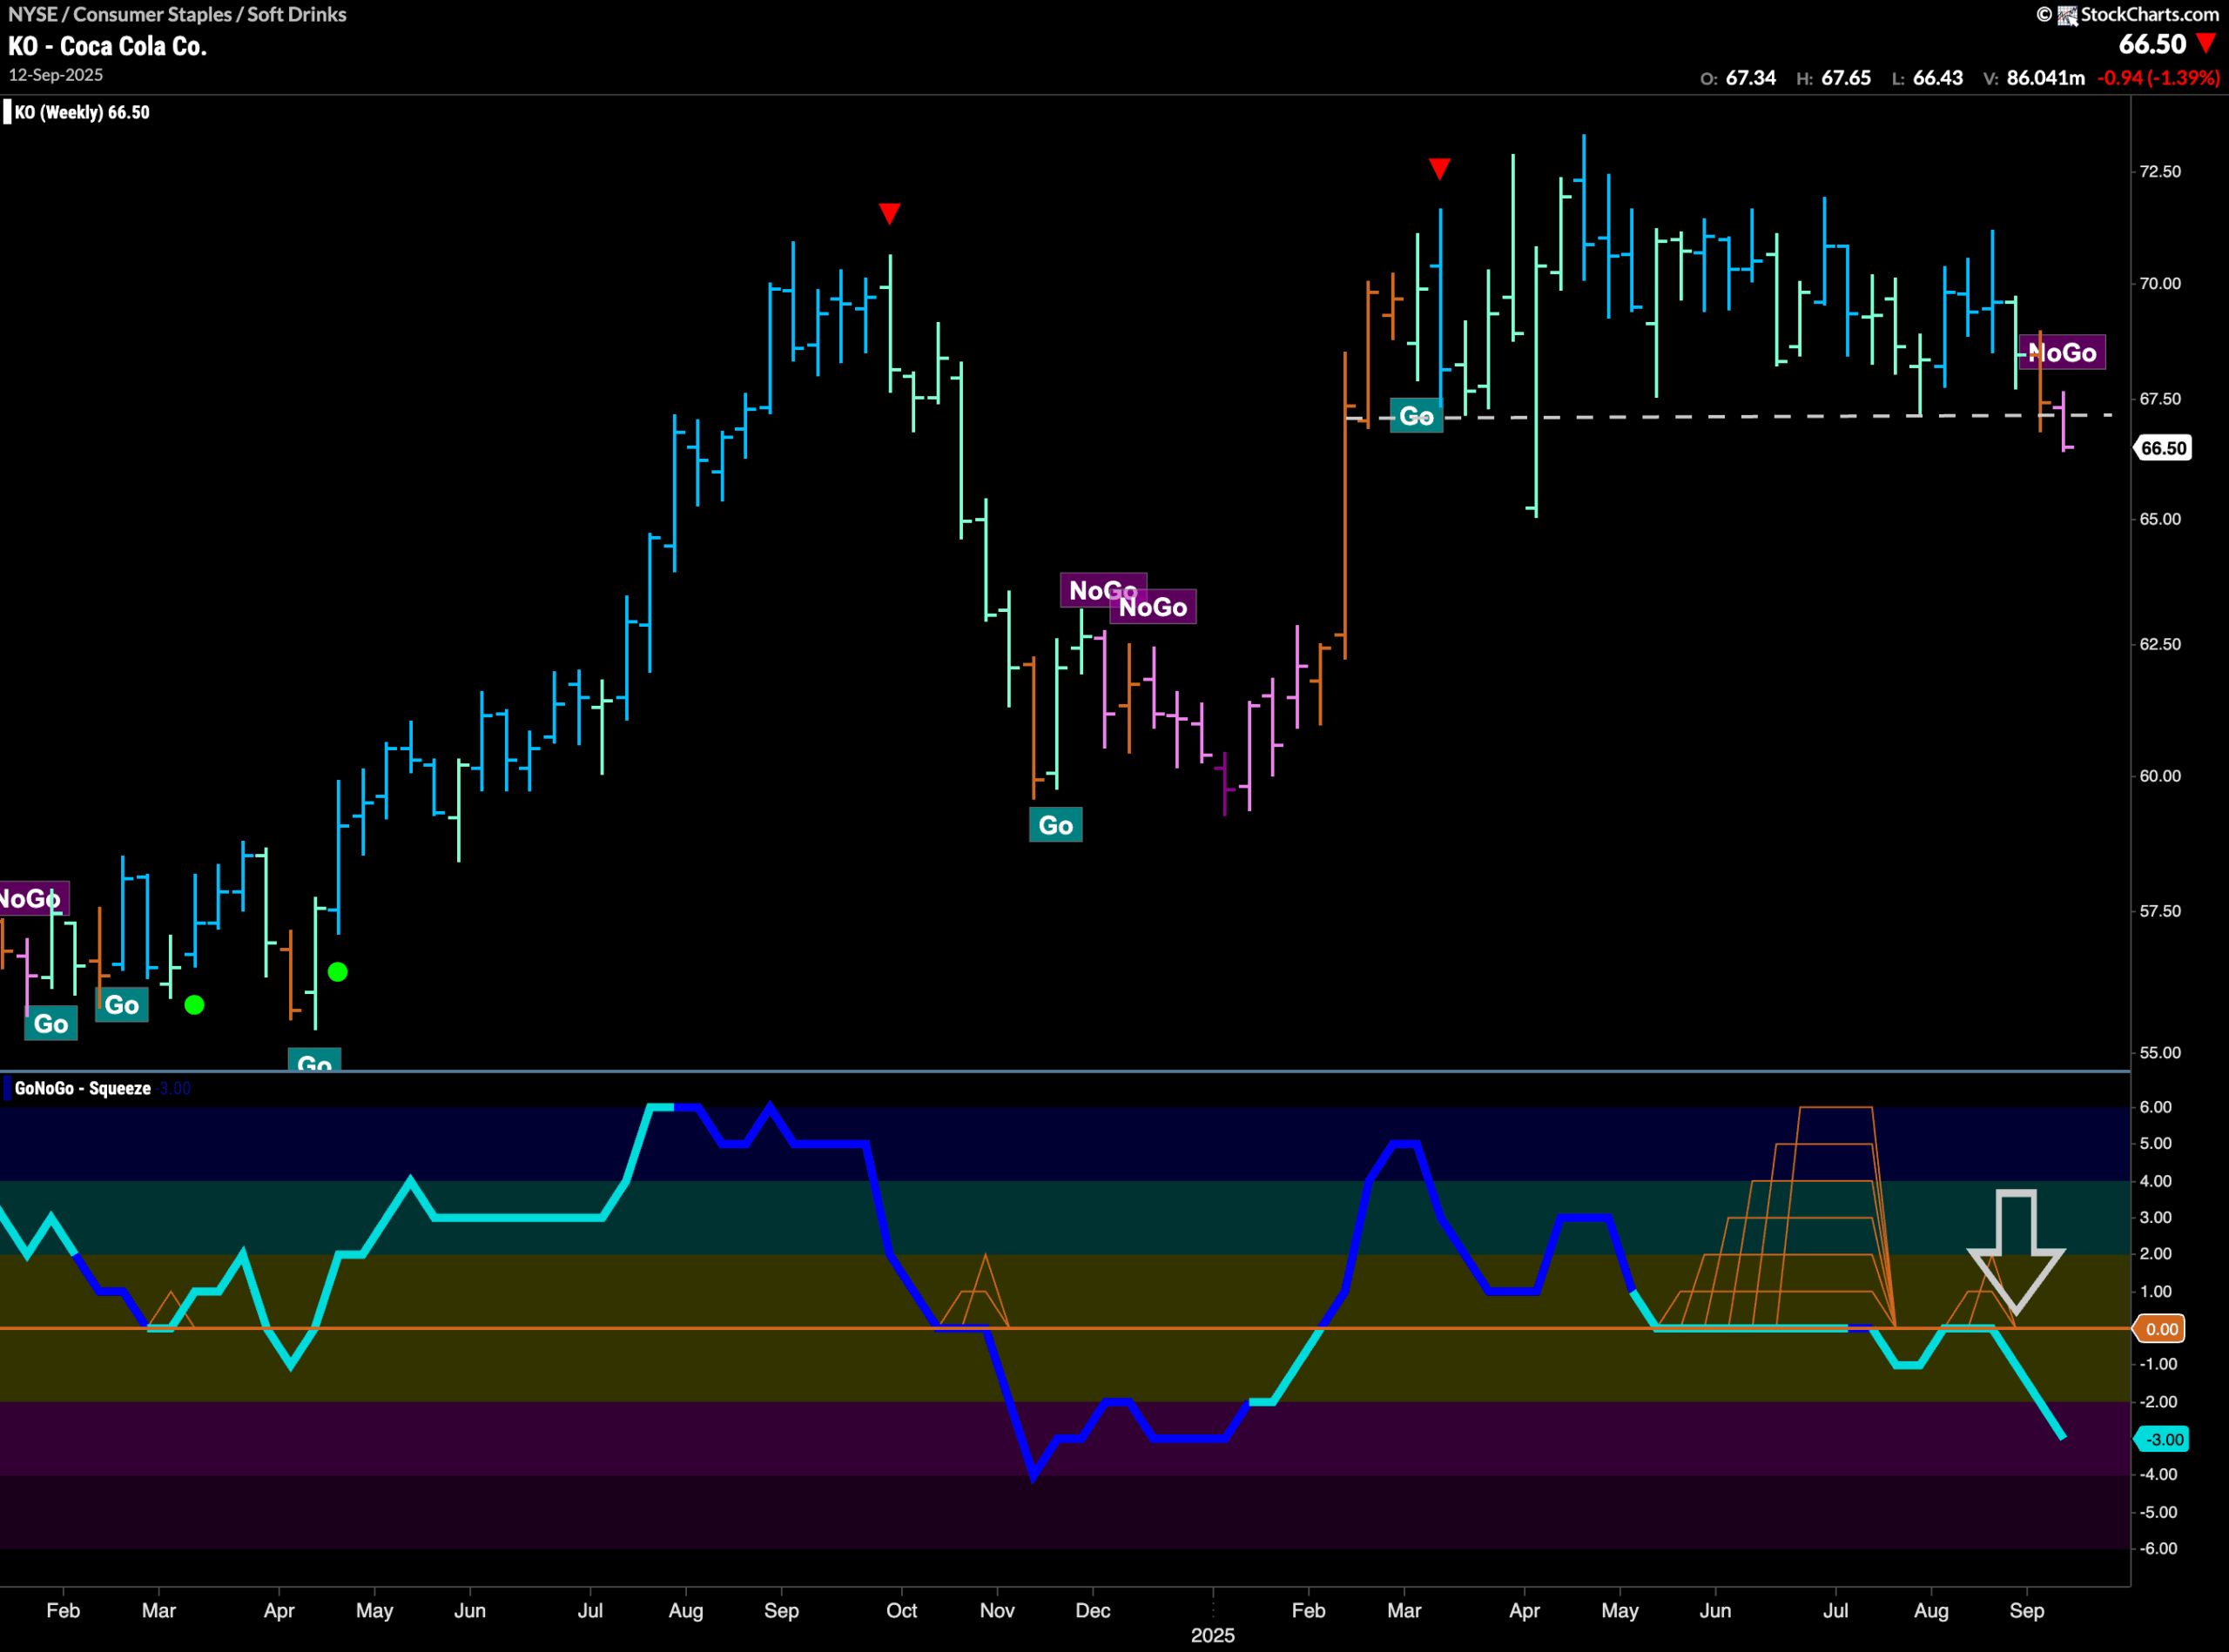Click the 65.00 price axis label
Viewport: 2229px width, 1652px height.
(2160, 519)
